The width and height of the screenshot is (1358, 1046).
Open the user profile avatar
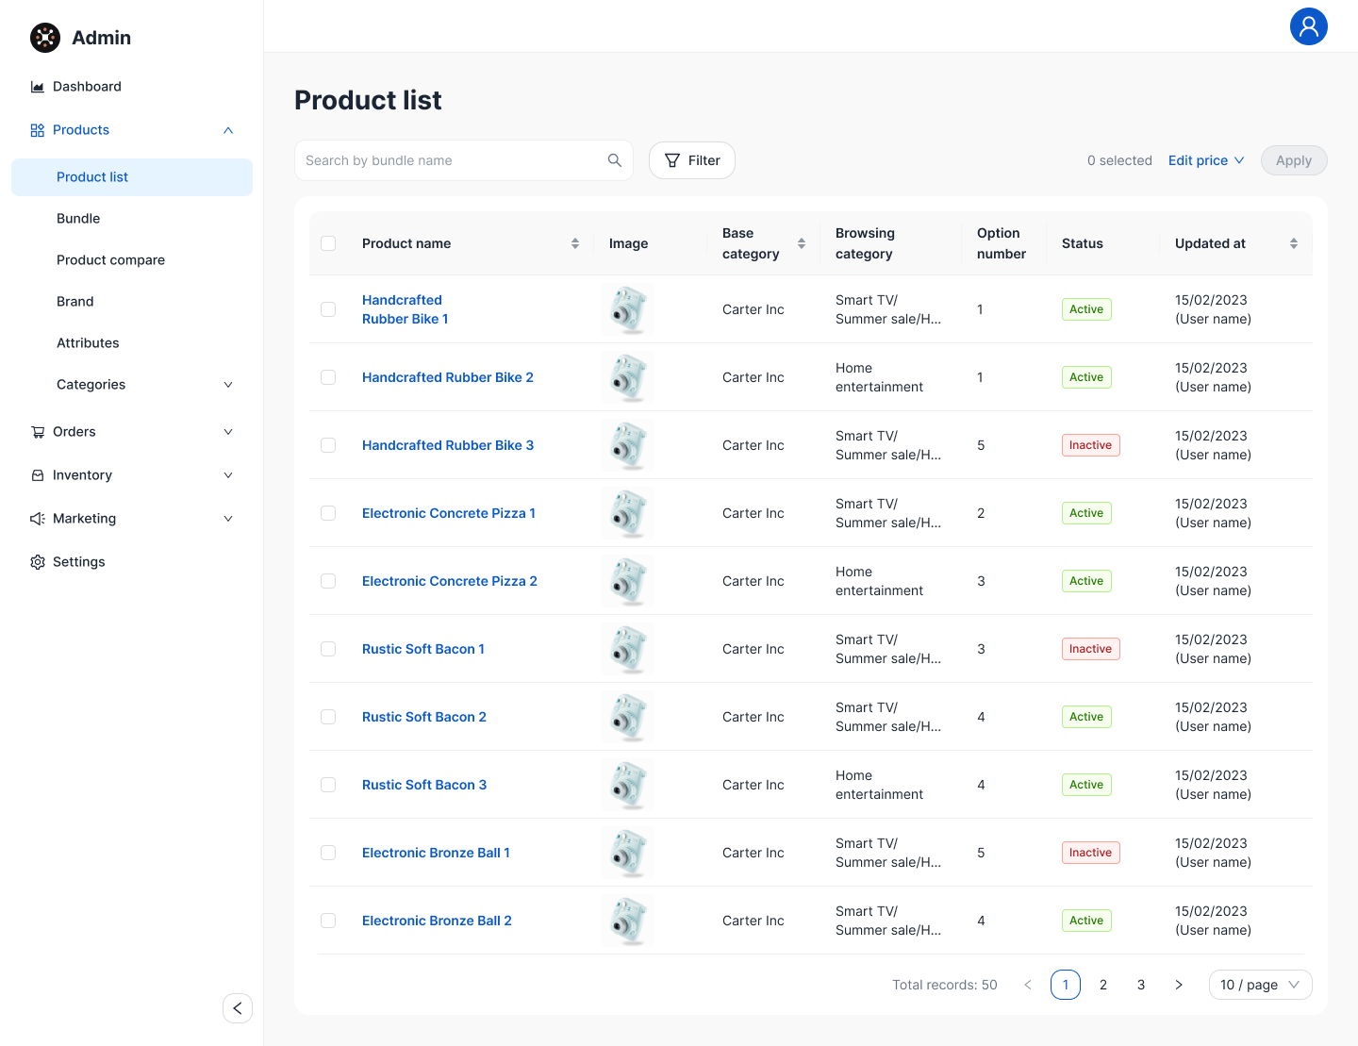tap(1309, 26)
